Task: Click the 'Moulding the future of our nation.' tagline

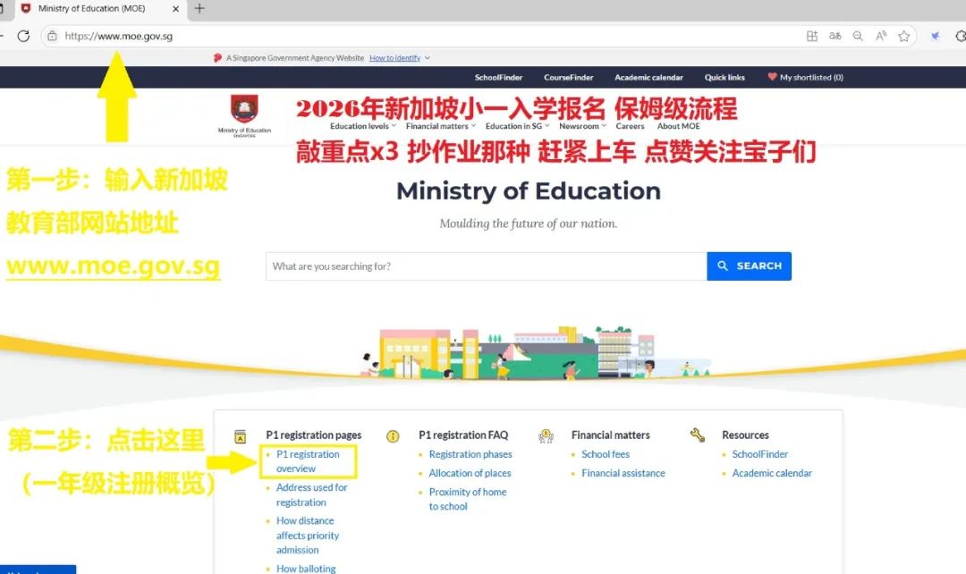Action: pyautogui.click(x=529, y=224)
